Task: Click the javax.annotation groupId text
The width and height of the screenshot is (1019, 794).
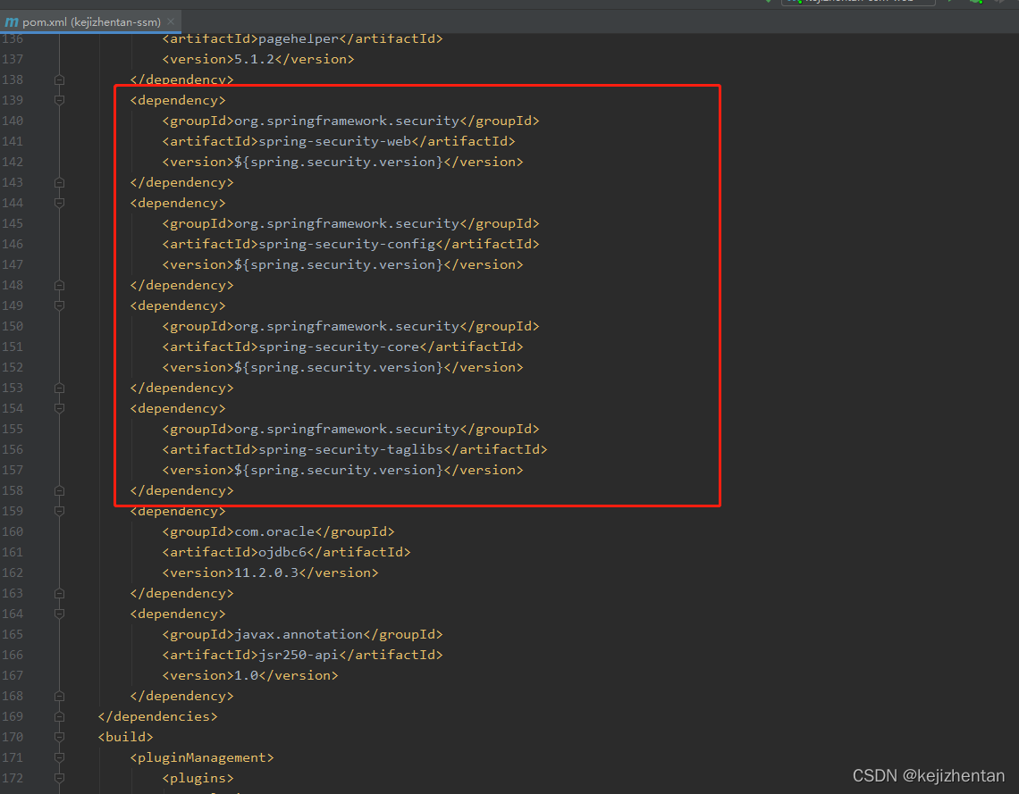Action: 299,634
